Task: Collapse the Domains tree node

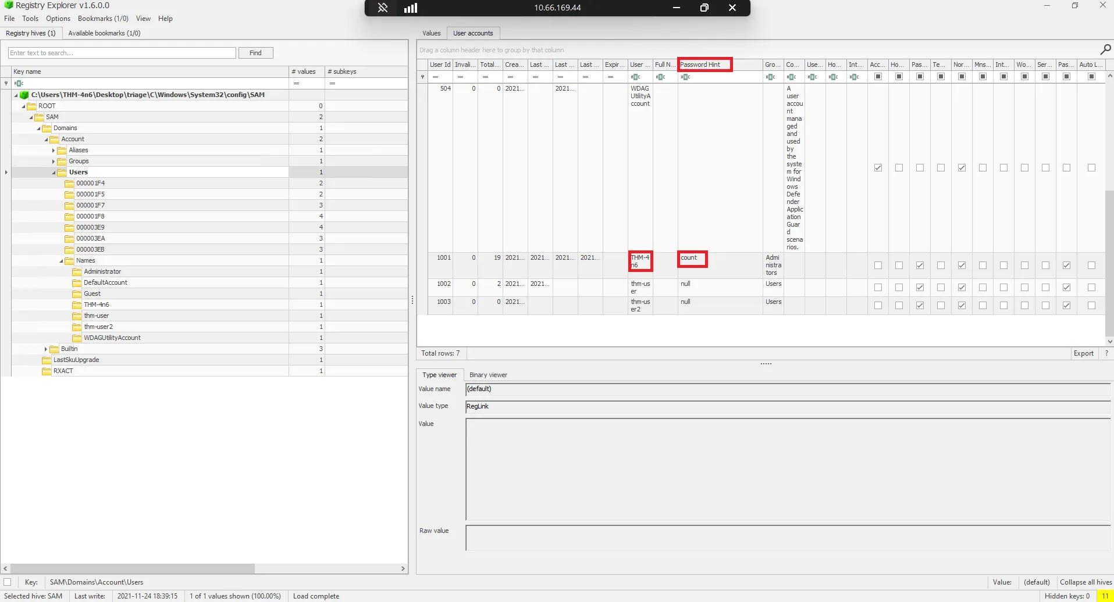Action: (39, 128)
